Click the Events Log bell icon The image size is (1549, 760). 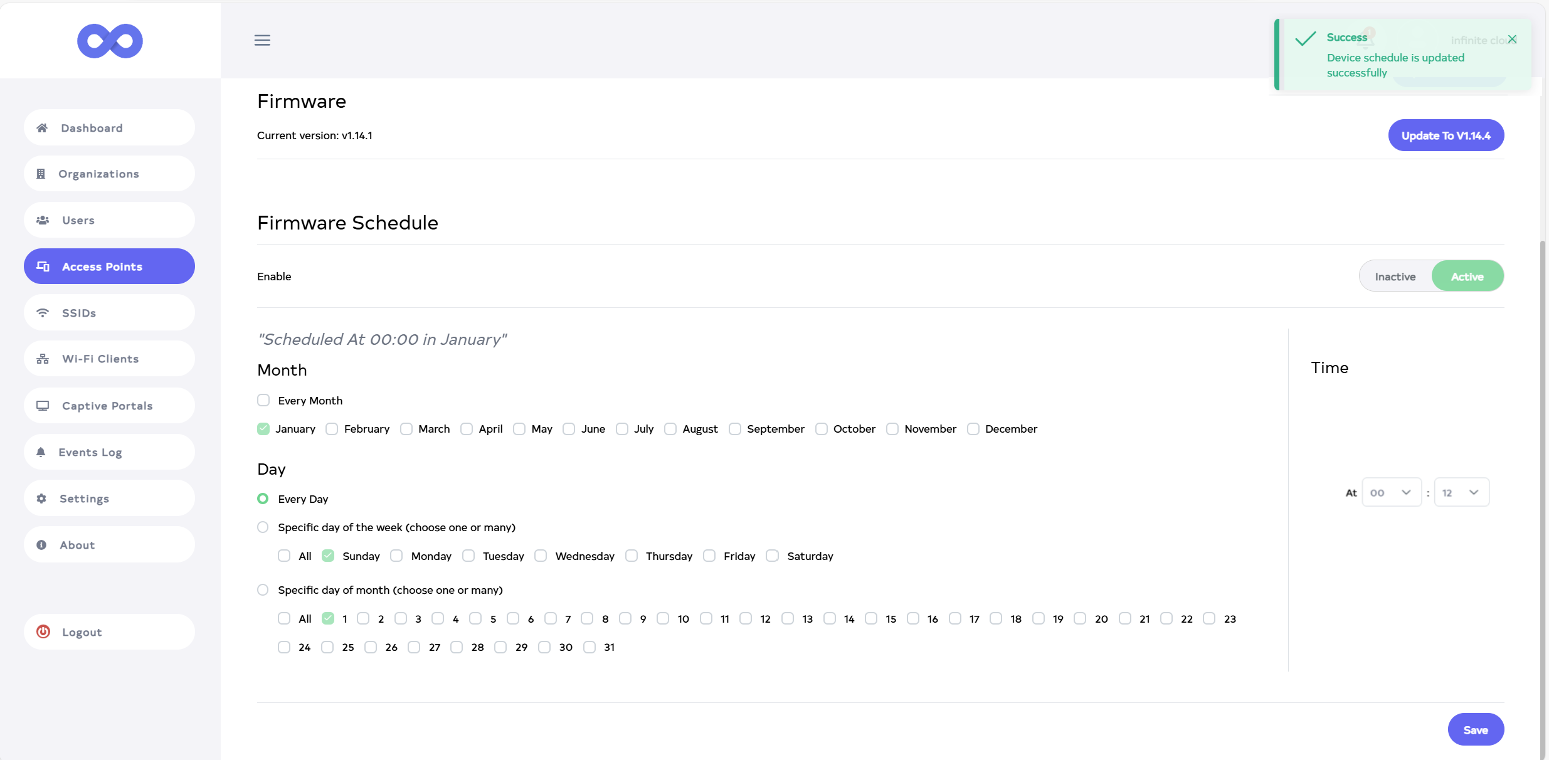[x=41, y=452]
